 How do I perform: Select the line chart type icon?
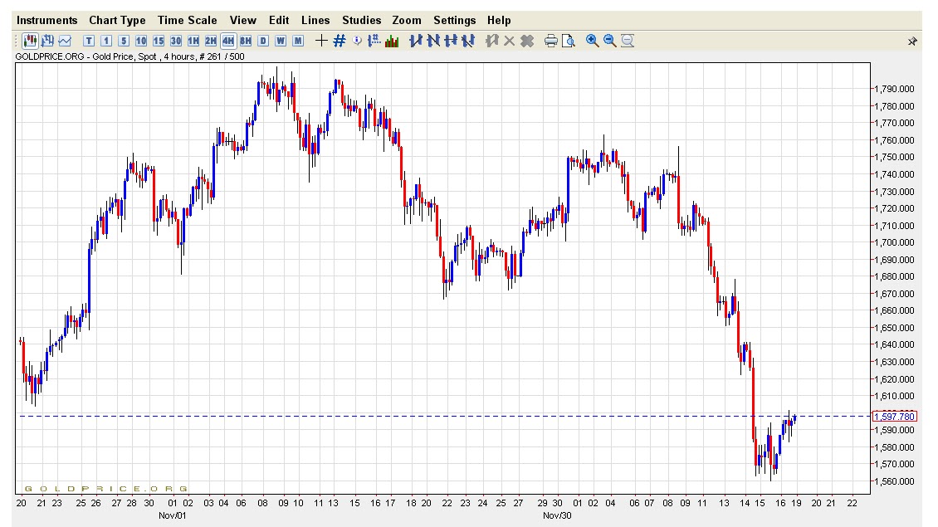click(x=65, y=41)
